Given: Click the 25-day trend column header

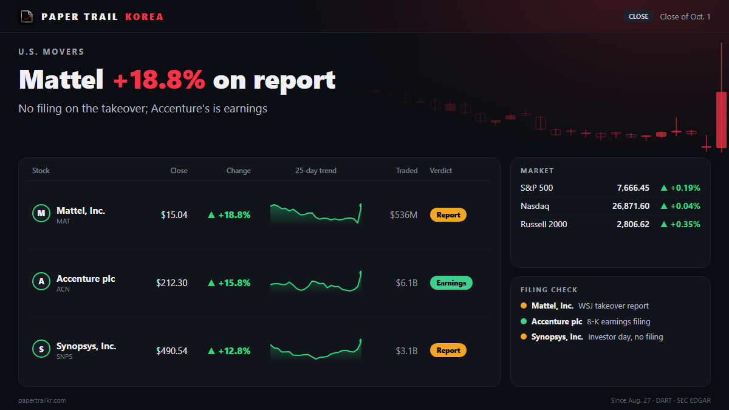Looking at the screenshot, I should pos(316,171).
